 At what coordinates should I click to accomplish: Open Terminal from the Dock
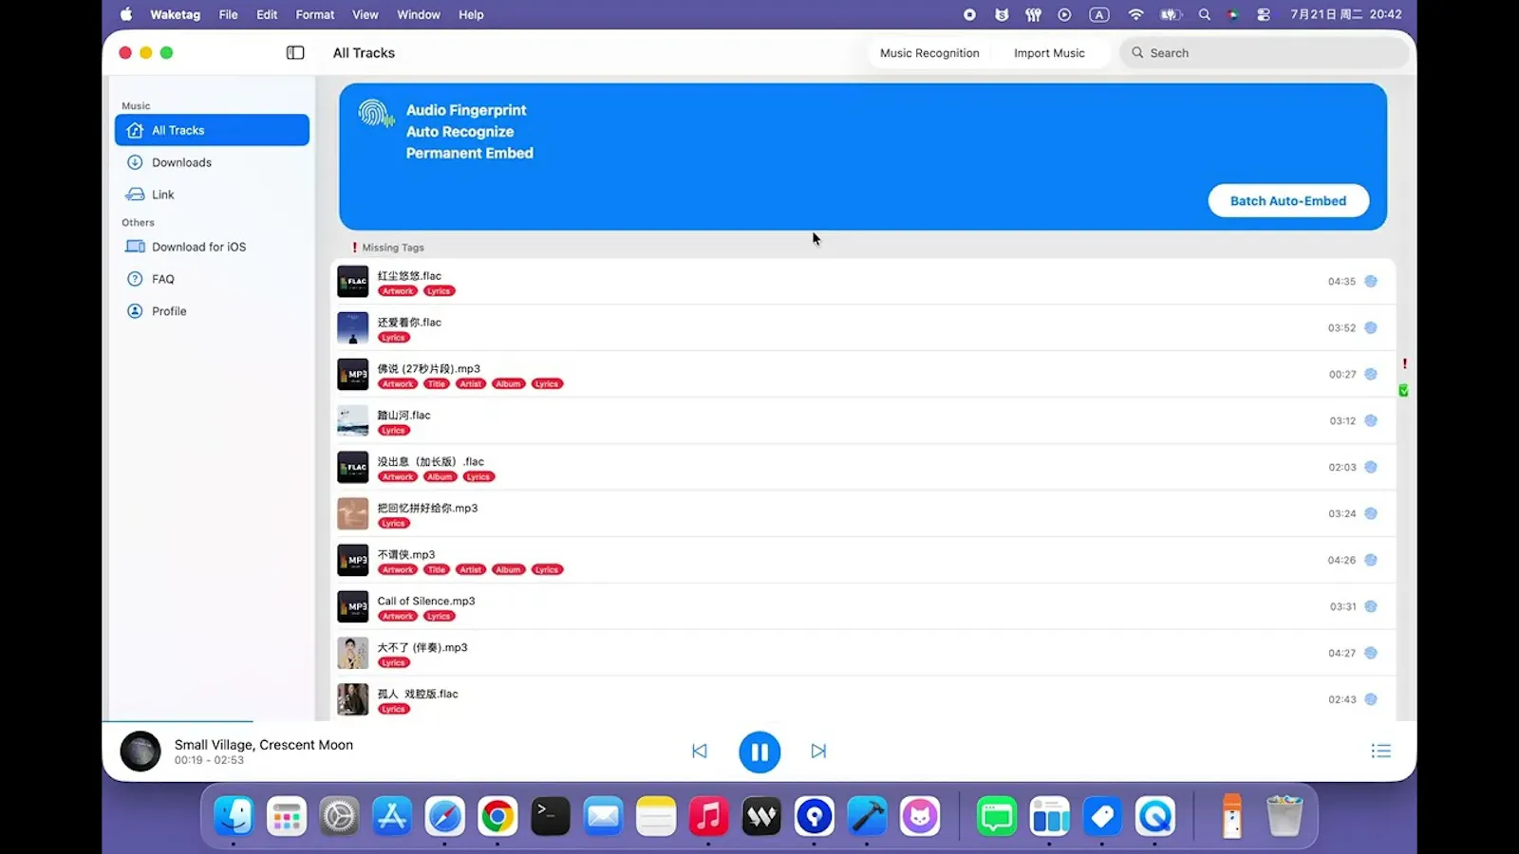(551, 816)
